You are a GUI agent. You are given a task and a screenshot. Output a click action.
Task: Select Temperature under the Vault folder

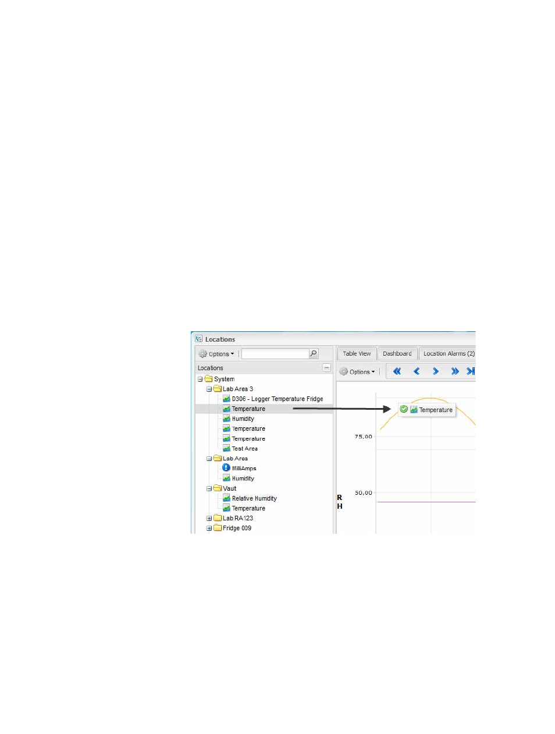[244, 508]
